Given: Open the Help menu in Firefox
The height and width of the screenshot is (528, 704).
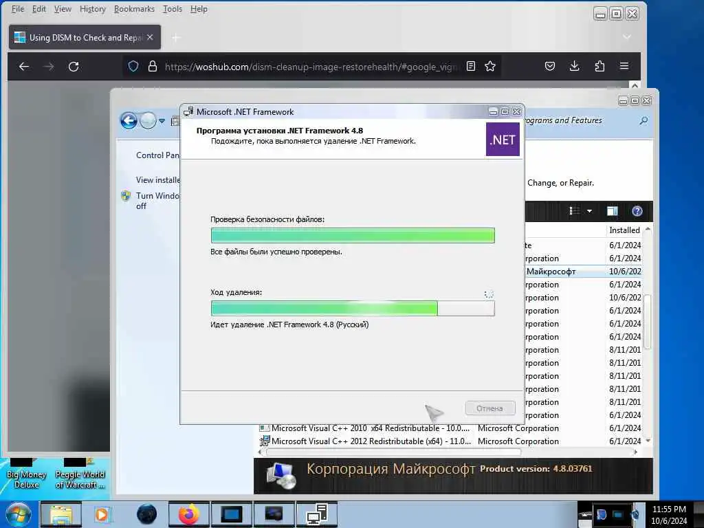Looking at the screenshot, I should pos(199,9).
